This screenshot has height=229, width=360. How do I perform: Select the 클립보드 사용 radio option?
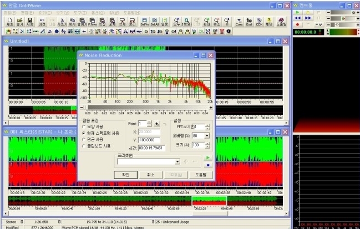tap(97, 146)
